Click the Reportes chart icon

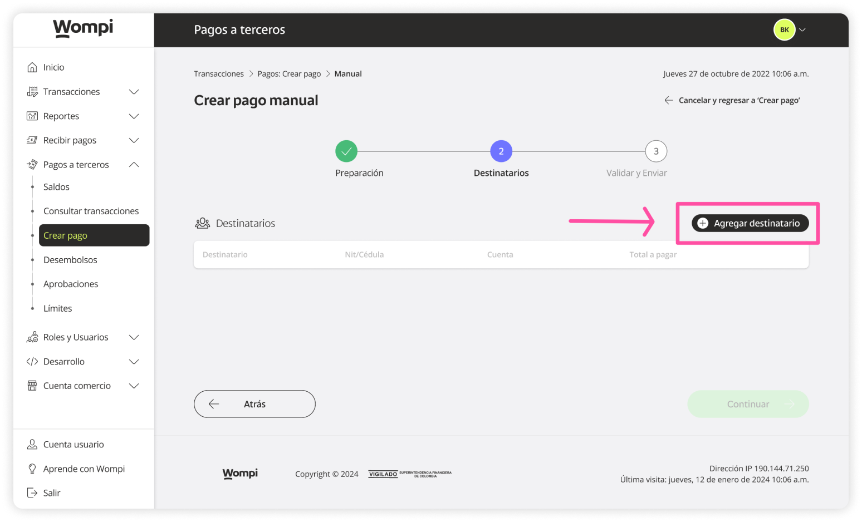coord(32,116)
